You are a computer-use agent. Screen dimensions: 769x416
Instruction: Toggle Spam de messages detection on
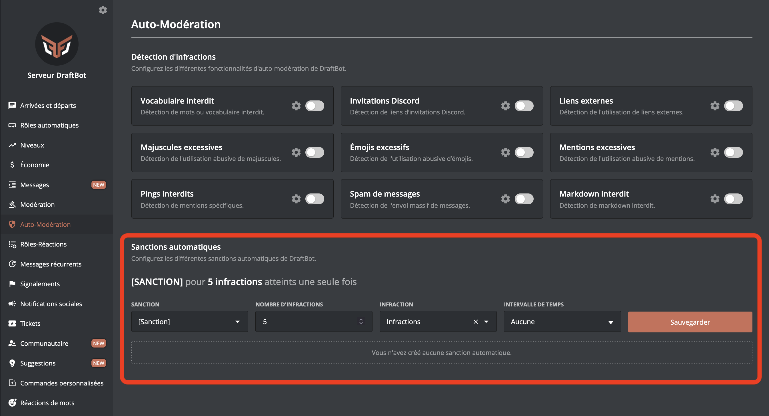[x=524, y=199]
